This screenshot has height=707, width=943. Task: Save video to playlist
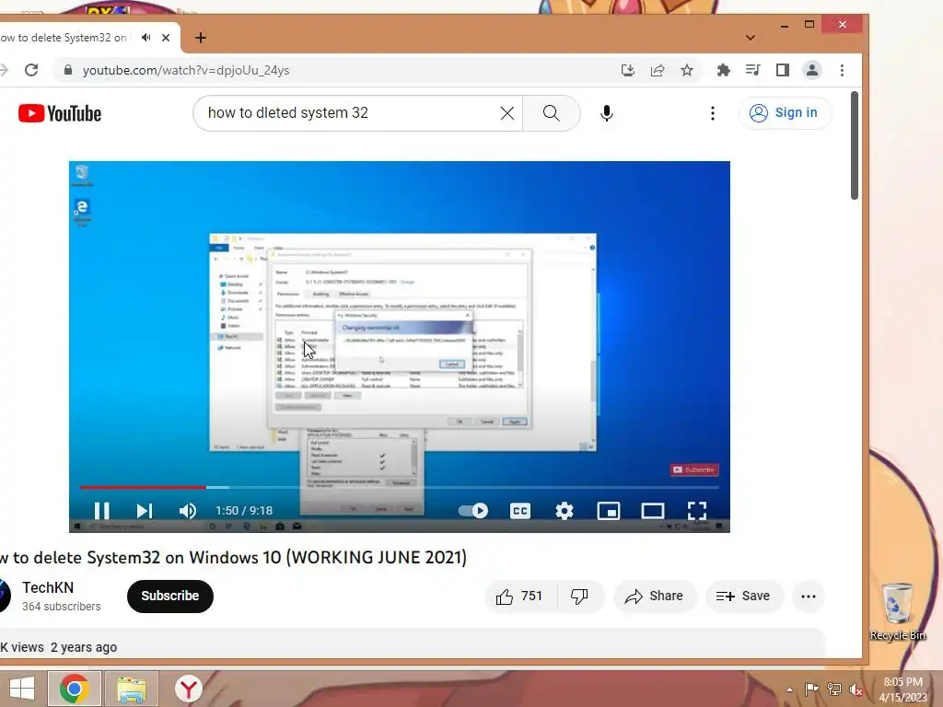point(744,597)
